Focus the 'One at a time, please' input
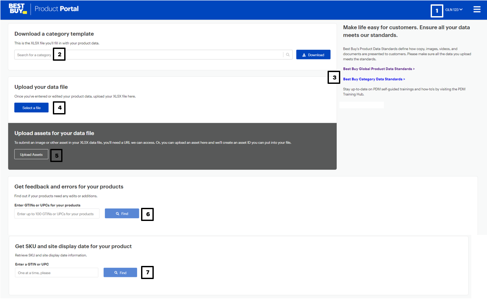Viewport: 487px width, 300px height. 56,272
